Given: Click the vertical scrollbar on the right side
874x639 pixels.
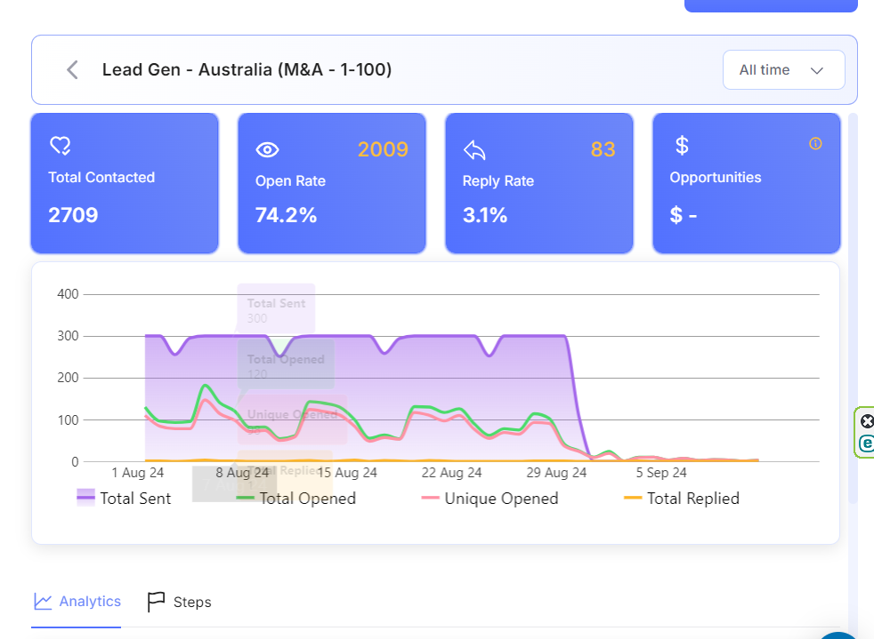Looking at the screenshot, I should click(x=853, y=308).
